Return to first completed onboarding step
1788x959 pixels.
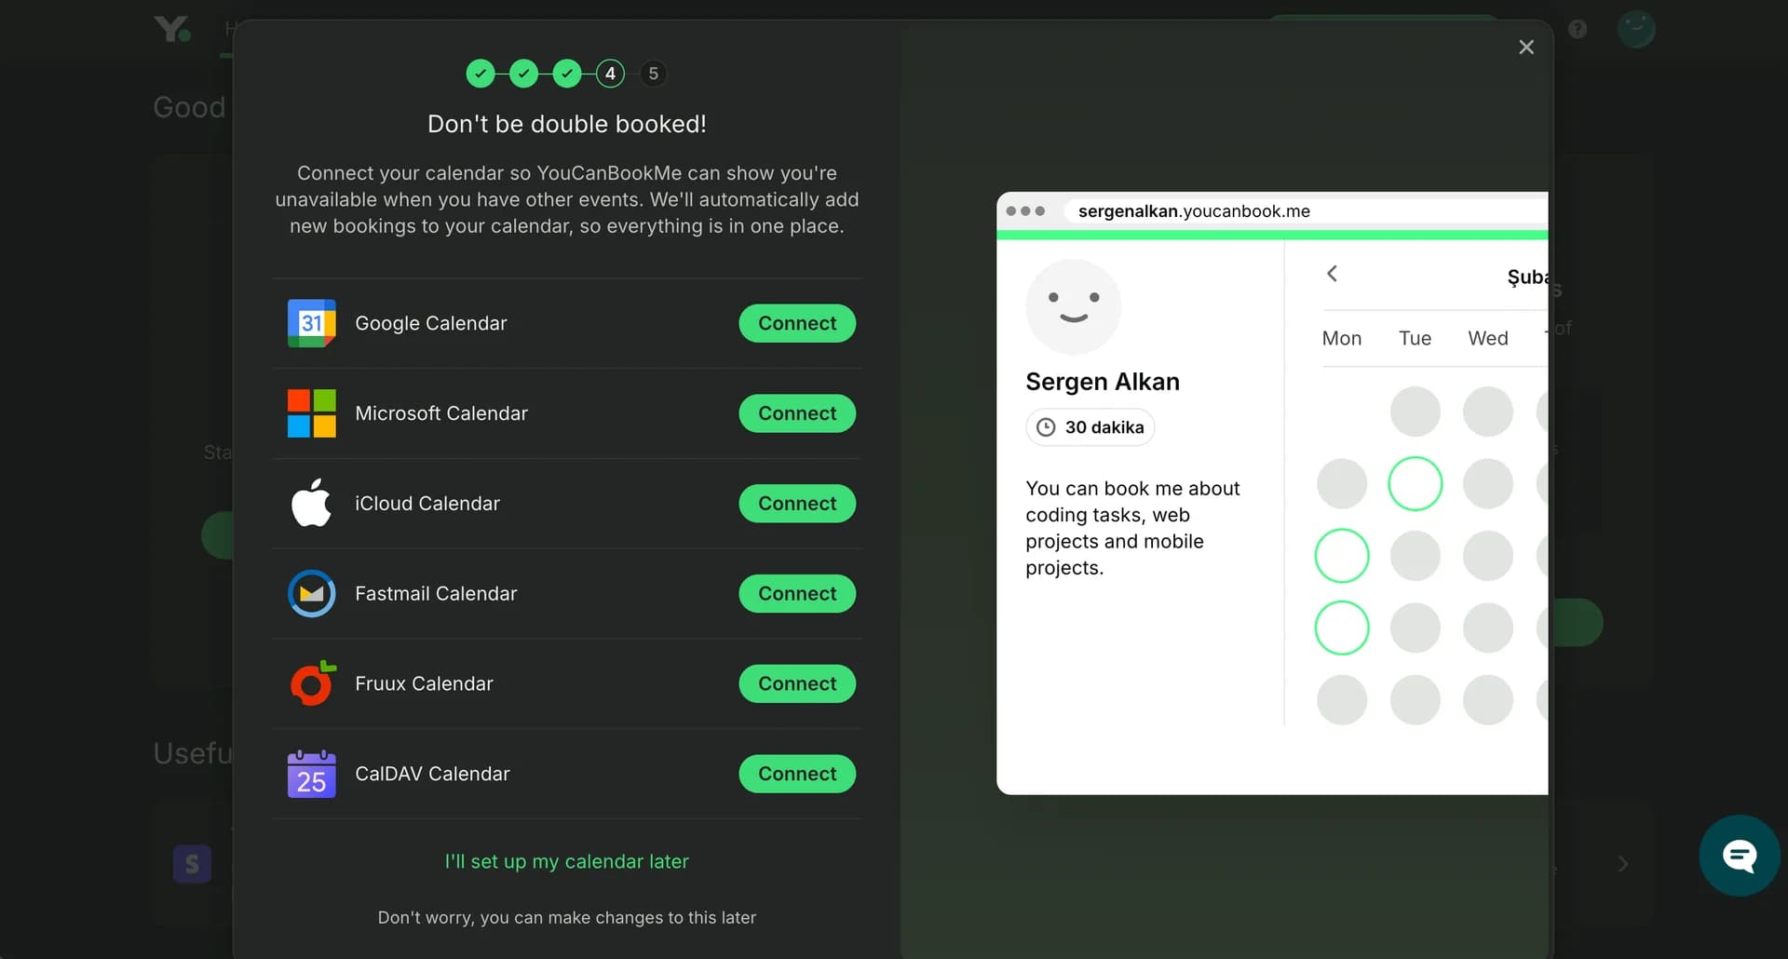pyautogui.click(x=481, y=74)
